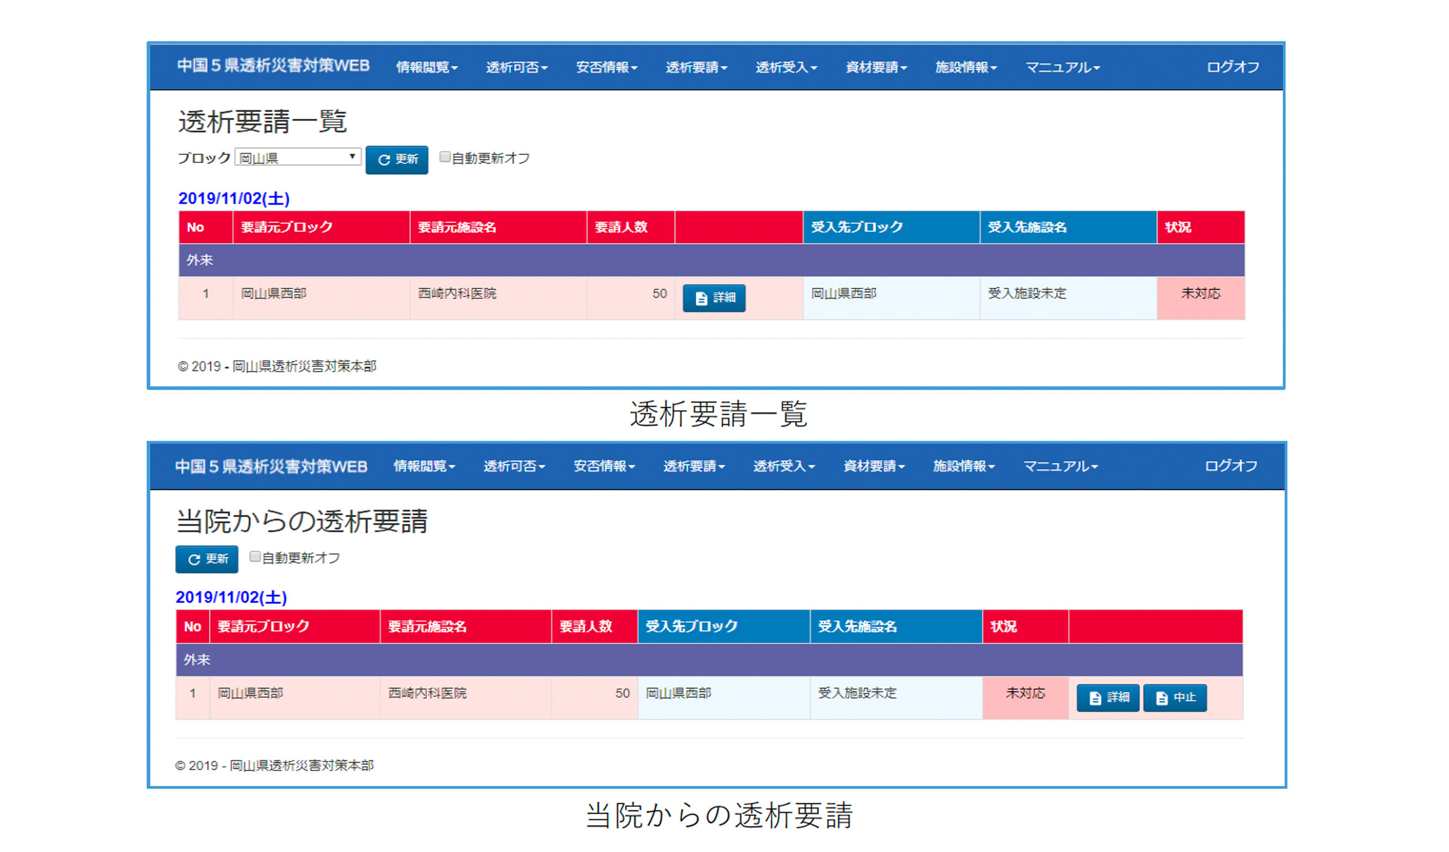Expand 情報閲覧 menu in top navbar
1449x852 pixels.
click(x=427, y=67)
